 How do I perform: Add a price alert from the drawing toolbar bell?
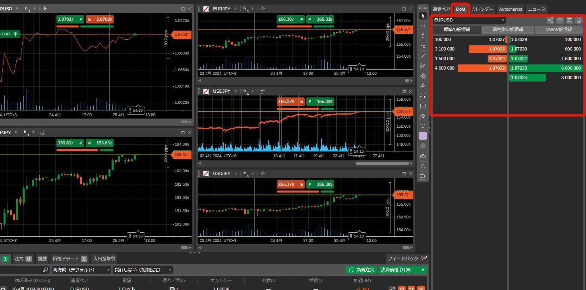(x=423, y=166)
